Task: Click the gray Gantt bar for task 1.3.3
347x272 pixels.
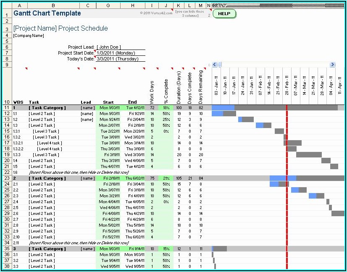Action: (x=308, y=155)
